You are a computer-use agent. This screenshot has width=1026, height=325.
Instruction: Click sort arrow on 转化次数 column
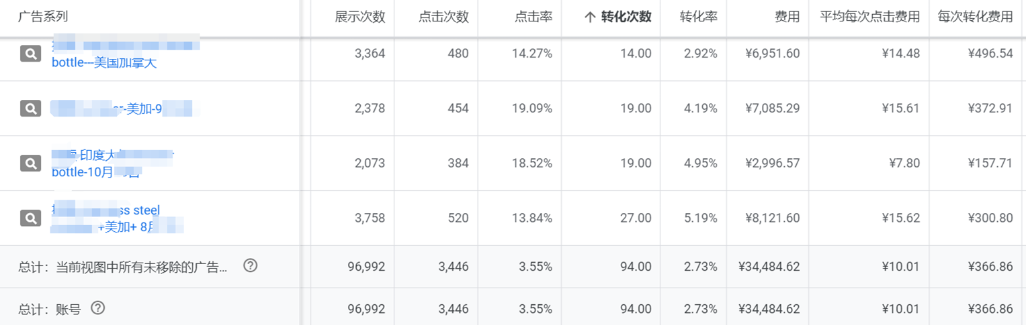pos(590,17)
